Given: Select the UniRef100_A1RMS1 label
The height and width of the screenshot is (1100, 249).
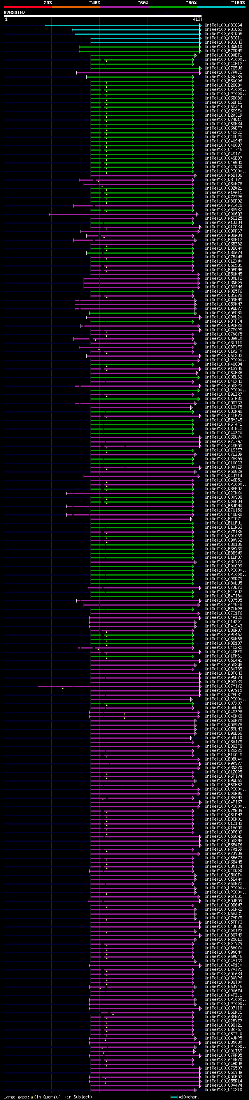Looking at the screenshot, I should (x=223, y=656).
